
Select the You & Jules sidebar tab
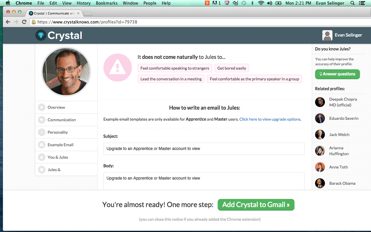pos(58,157)
